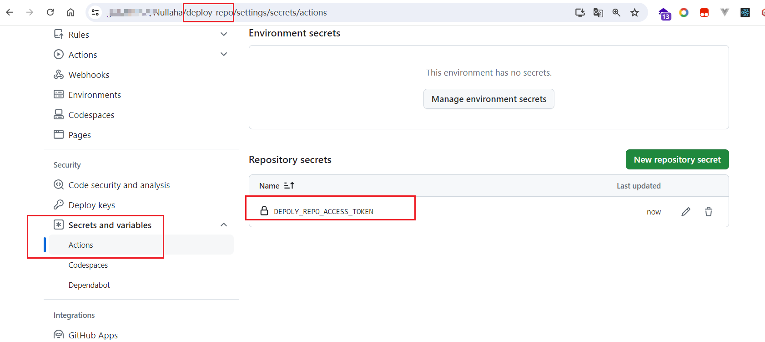Open the React DevTools extension icon
This screenshot has height=342, width=765.
745,13
